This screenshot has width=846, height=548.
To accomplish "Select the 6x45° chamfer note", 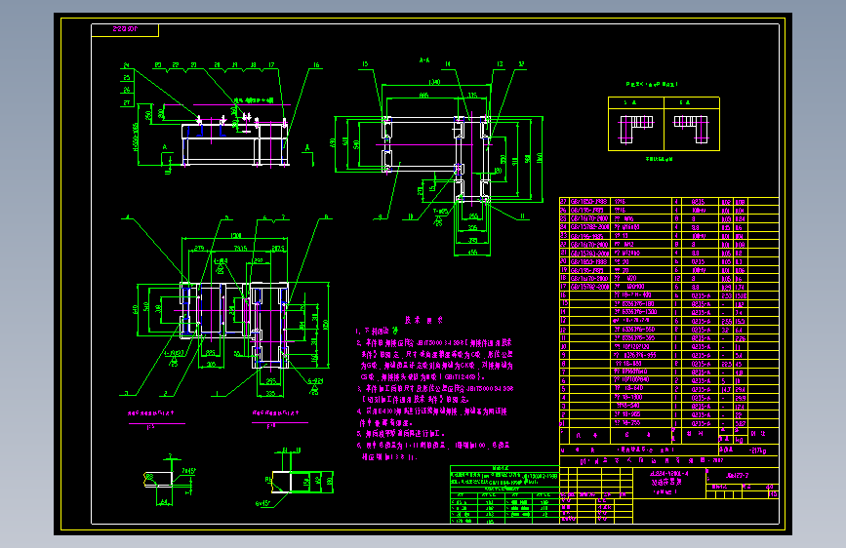I will point(262,503).
